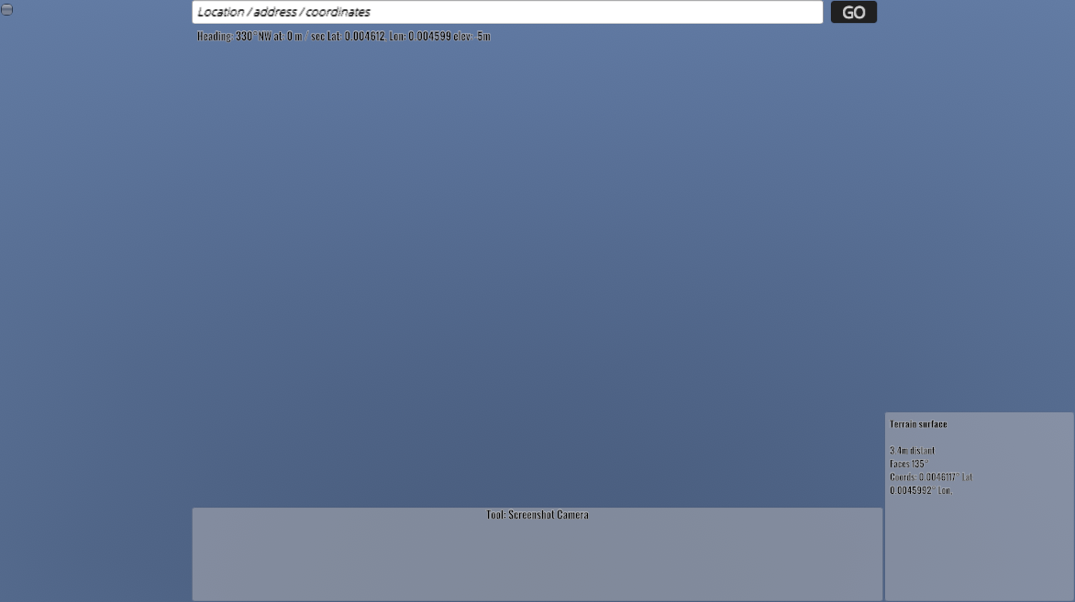This screenshot has height=602, width=1075.
Task: Click empty area of the Screenshot Camera tool panel
Action: 537,564
